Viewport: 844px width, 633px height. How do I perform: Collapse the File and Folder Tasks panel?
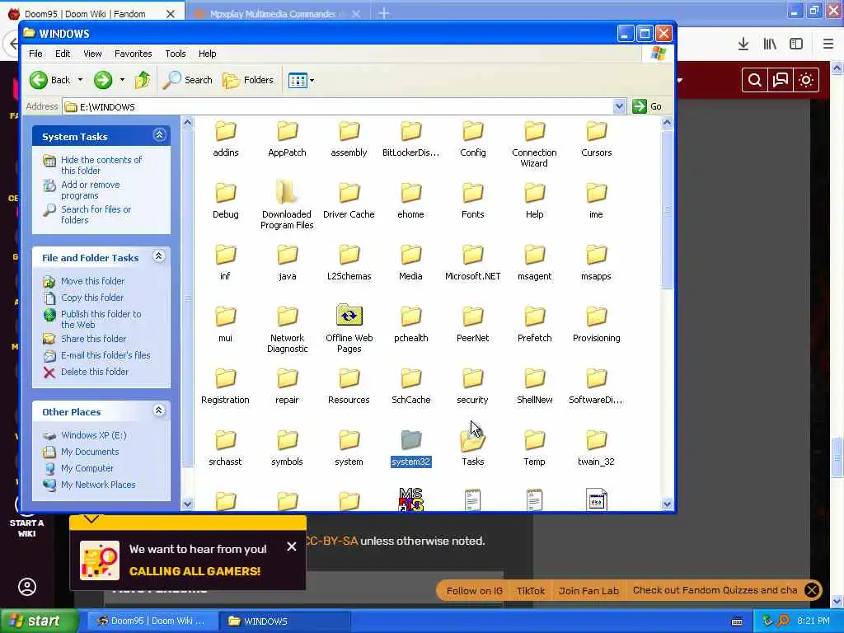point(159,256)
